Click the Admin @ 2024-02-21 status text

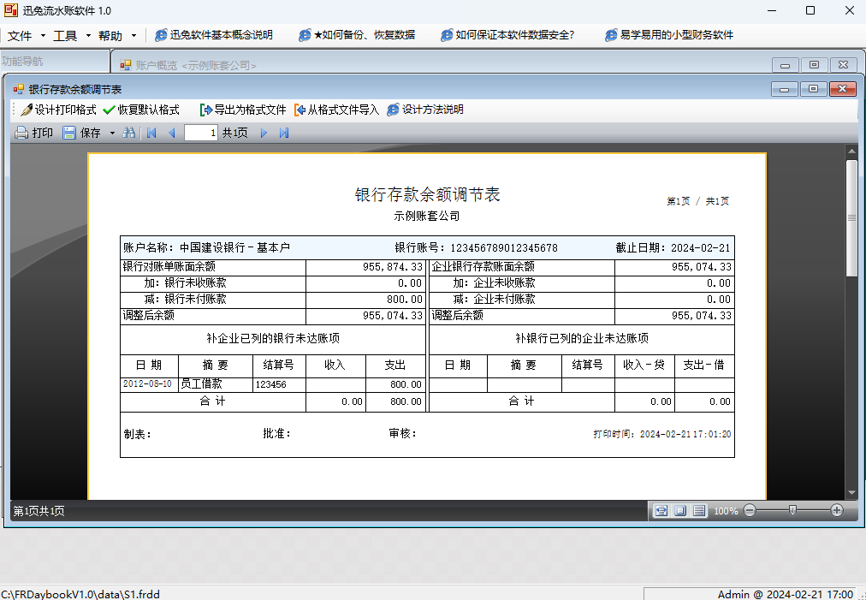[x=786, y=595]
